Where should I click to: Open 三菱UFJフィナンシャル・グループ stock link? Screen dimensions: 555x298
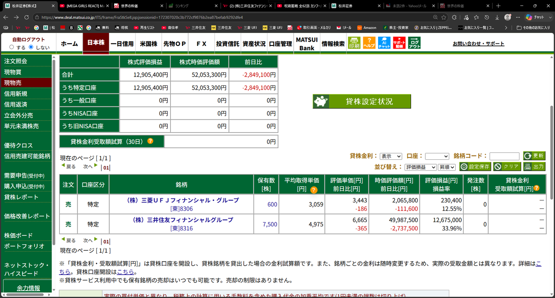[x=182, y=200]
